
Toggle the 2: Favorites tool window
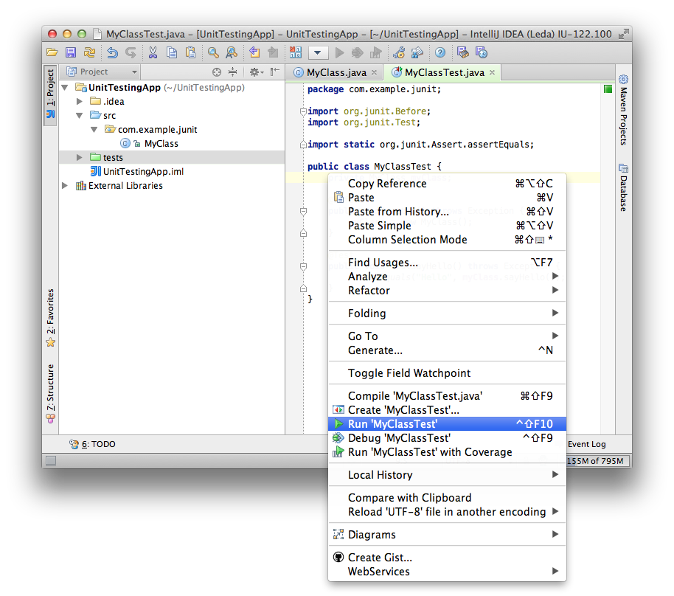point(50,317)
